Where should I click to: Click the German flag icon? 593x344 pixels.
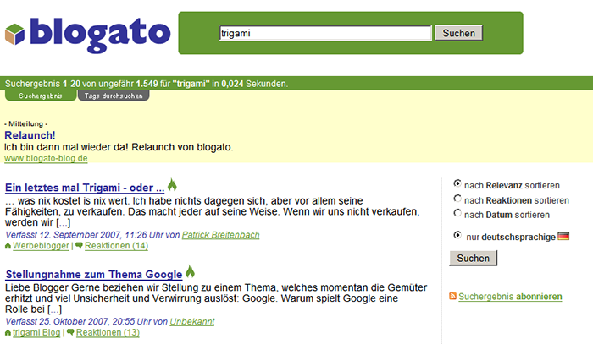pyautogui.click(x=563, y=237)
